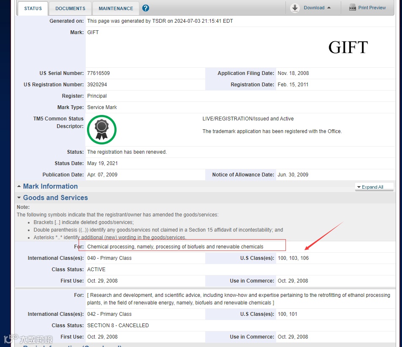The height and width of the screenshot is (347, 402).
Task: Open the MAINTENANCE tab
Action: (116, 8)
